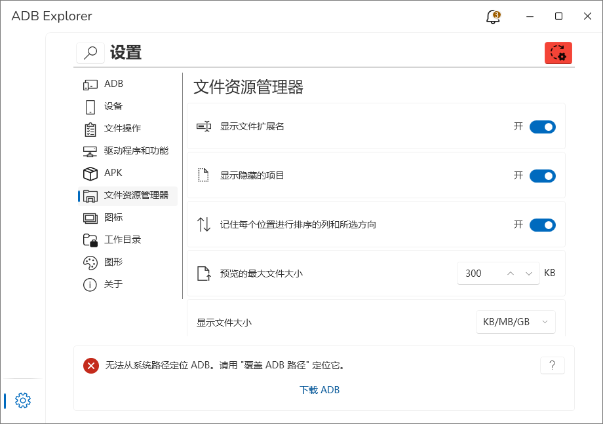Select the 设备 settings category
The height and width of the screenshot is (424, 603).
[128, 107]
